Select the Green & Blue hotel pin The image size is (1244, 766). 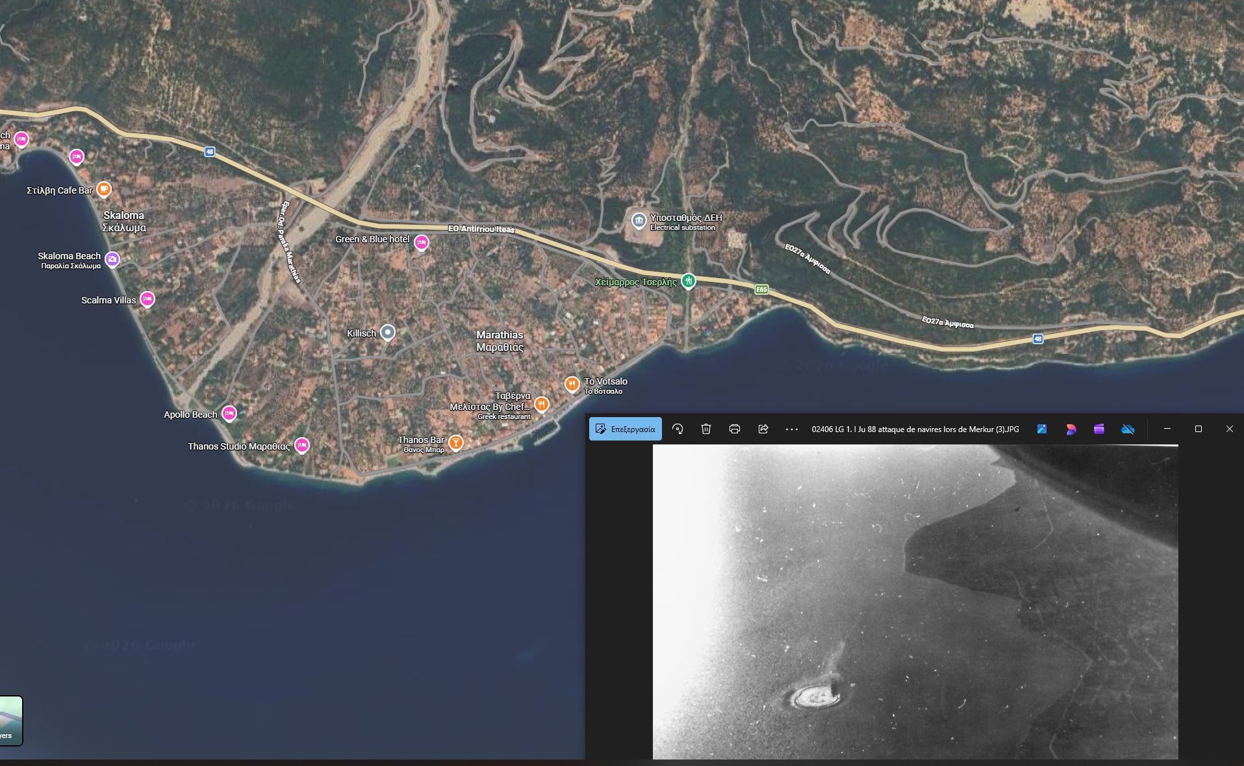click(422, 242)
